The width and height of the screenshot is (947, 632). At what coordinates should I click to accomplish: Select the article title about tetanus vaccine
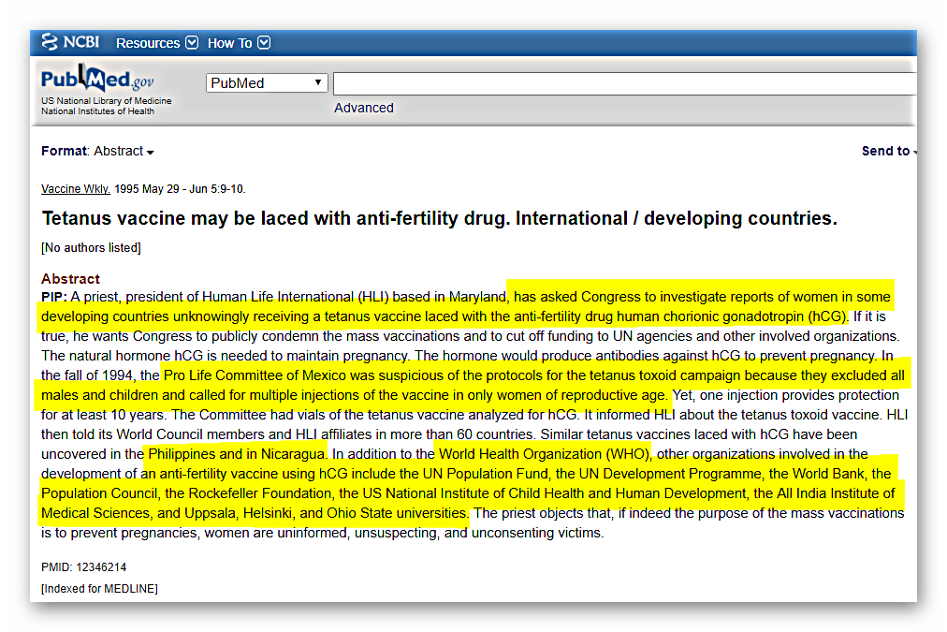pos(439,218)
